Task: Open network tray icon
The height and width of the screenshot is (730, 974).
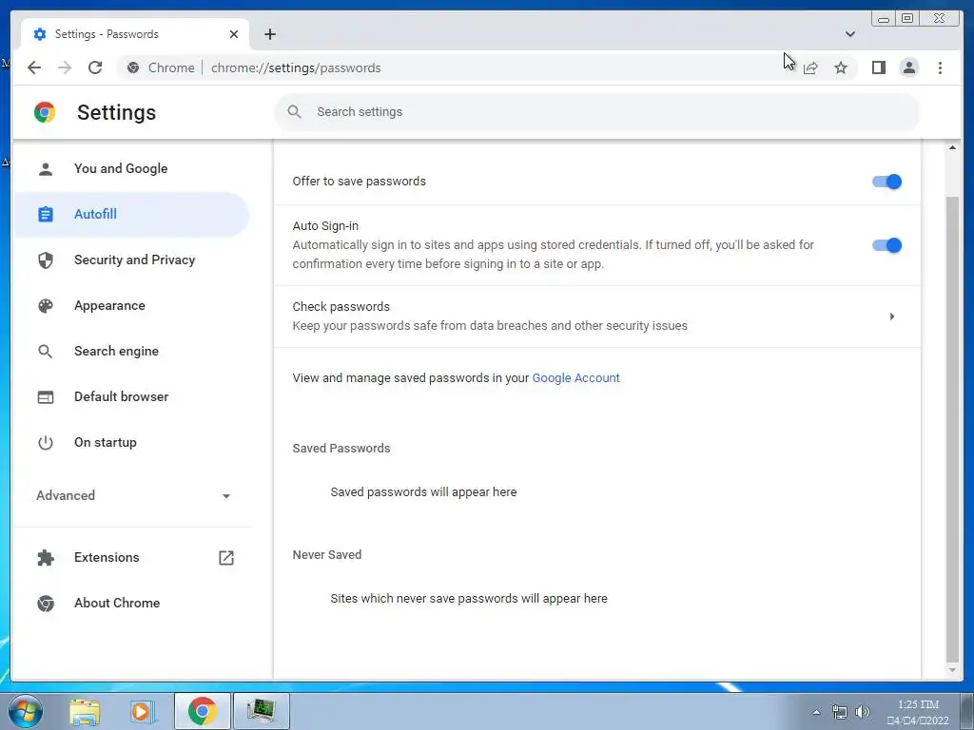Action: [839, 712]
